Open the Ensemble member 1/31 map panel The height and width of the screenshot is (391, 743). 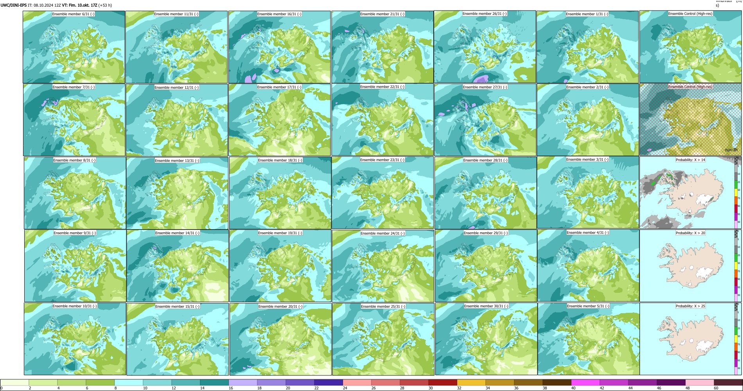(x=587, y=47)
